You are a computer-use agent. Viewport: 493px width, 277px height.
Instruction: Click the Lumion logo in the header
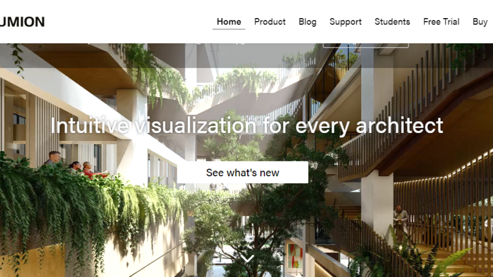tap(22, 22)
